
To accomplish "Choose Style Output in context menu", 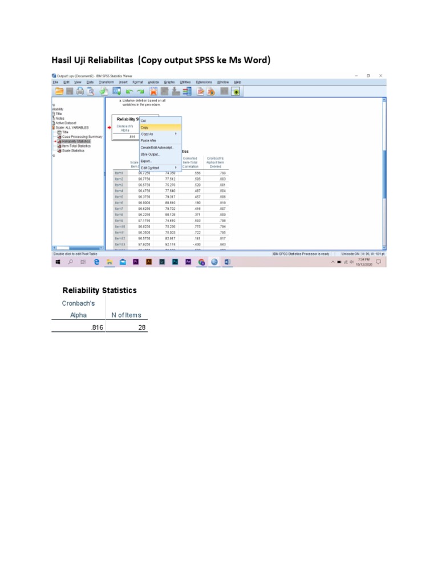I will pos(160,155).
